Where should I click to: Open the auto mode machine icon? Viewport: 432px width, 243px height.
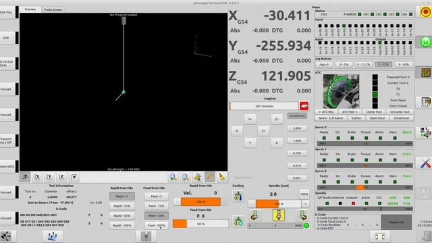click(425, 132)
